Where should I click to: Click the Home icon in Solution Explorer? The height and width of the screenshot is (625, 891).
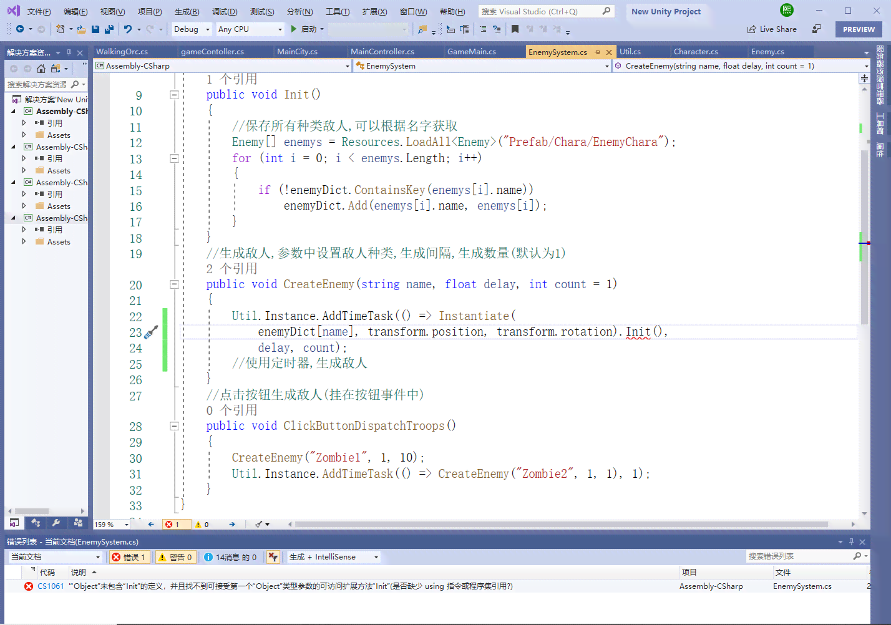tap(41, 69)
